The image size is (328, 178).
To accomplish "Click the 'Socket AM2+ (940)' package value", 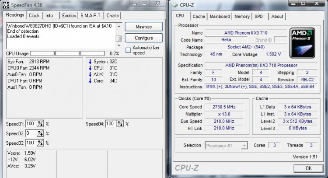I will [246, 47].
